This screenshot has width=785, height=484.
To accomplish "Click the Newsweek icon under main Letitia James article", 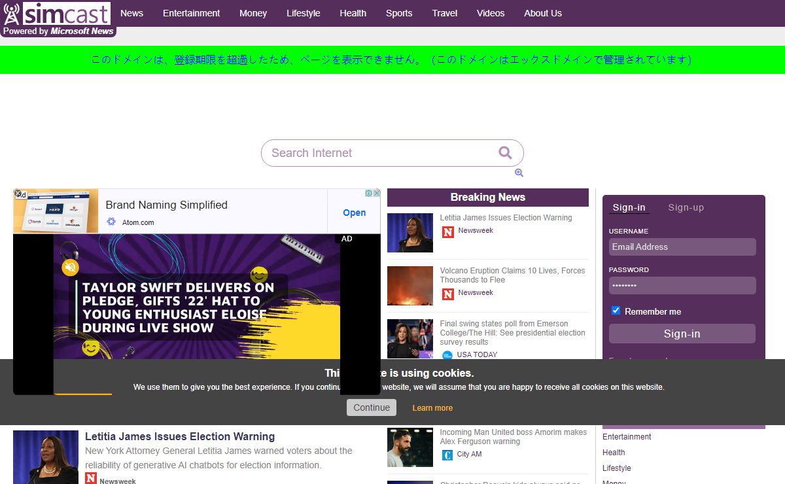I will click(x=91, y=479).
